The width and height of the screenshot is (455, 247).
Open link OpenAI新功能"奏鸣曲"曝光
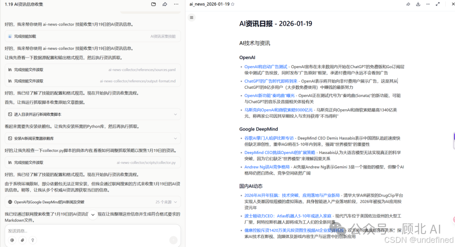coord(269,96)
